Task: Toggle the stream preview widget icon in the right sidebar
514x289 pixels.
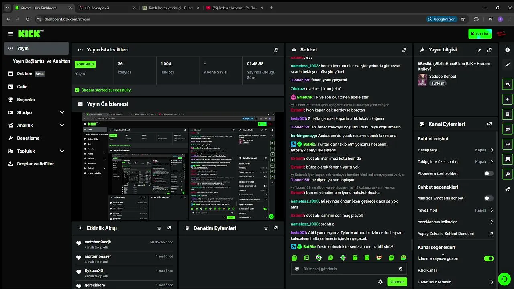Action: (508, 84)
